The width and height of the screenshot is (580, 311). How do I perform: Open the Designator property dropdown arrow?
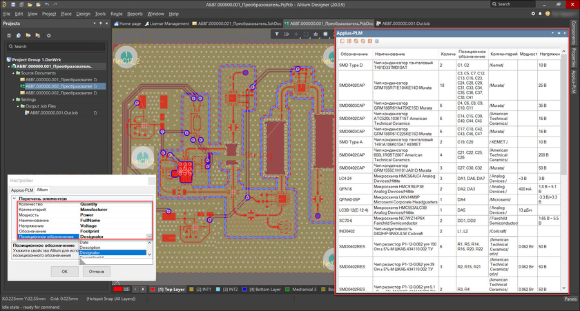(x=150, y=236)
